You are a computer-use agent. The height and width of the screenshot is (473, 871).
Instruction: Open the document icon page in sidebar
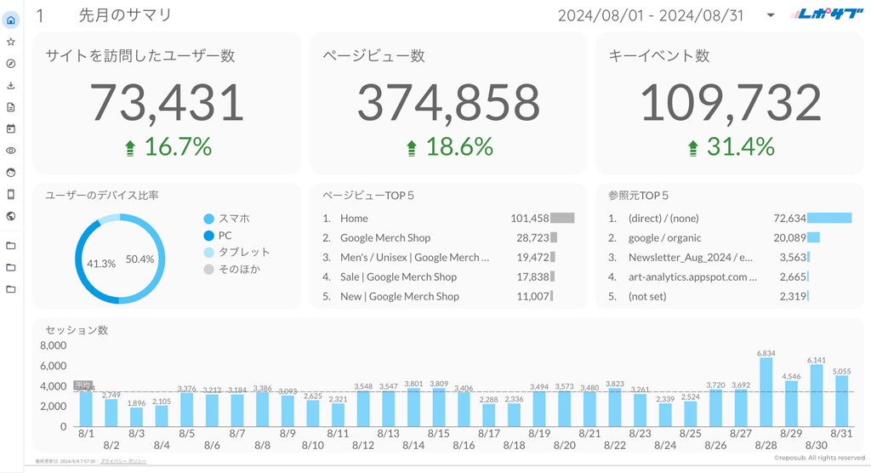click(x=11, y=107)
